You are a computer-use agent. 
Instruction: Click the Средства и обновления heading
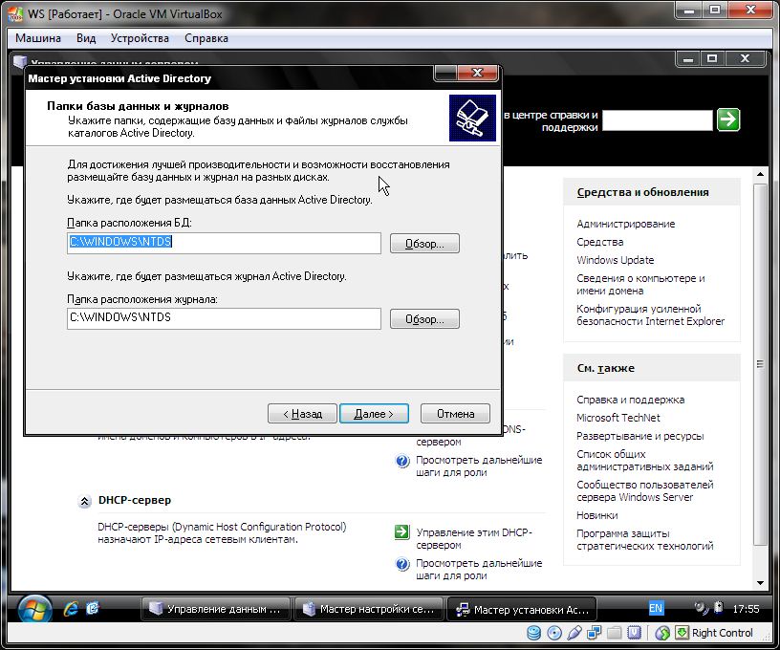coord(642,192)
